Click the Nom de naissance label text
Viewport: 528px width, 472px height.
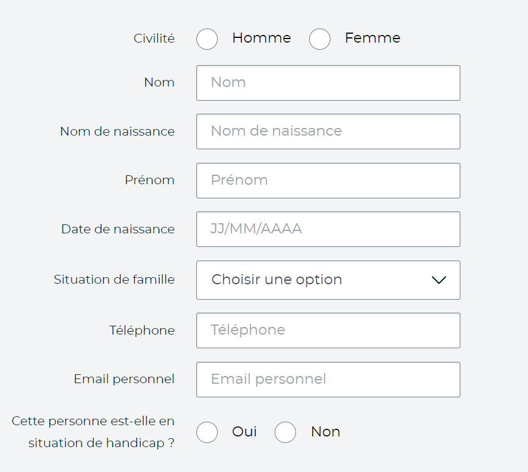point(117,131)
